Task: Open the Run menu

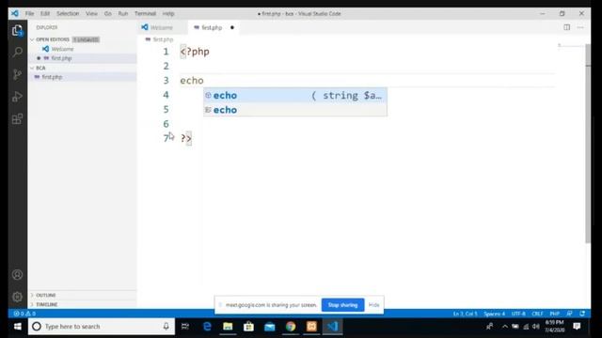Action: (123, 13)
